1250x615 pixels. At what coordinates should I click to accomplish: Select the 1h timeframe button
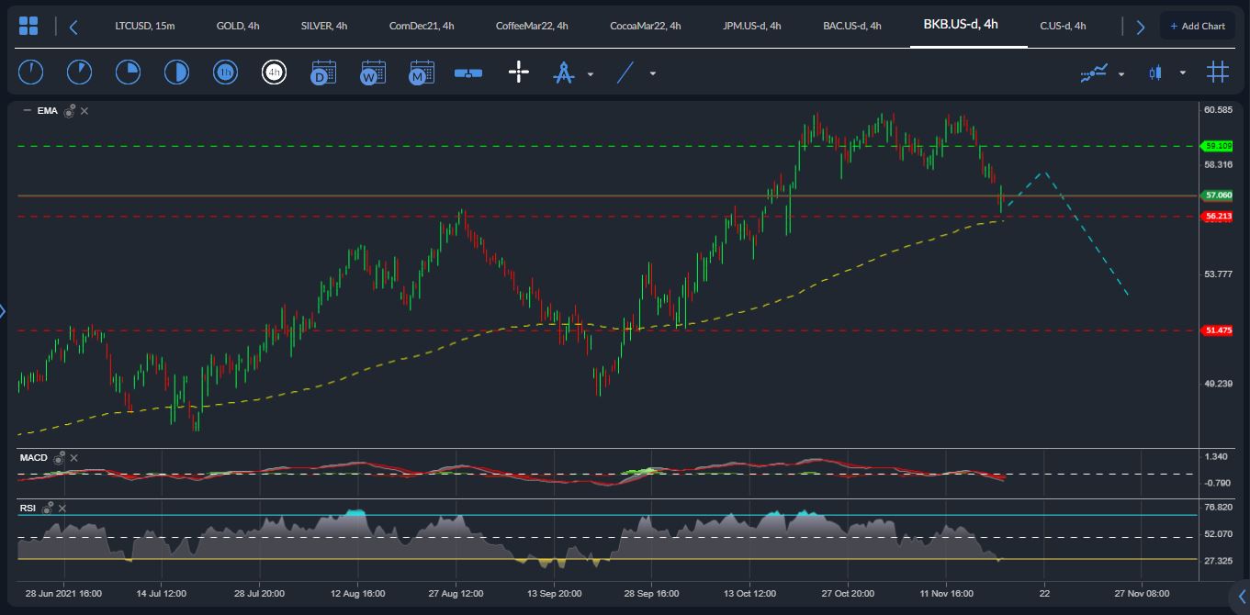tap(225, 73)
